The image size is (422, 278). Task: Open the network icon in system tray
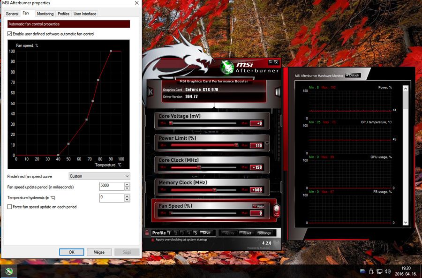tap(379, 271)
